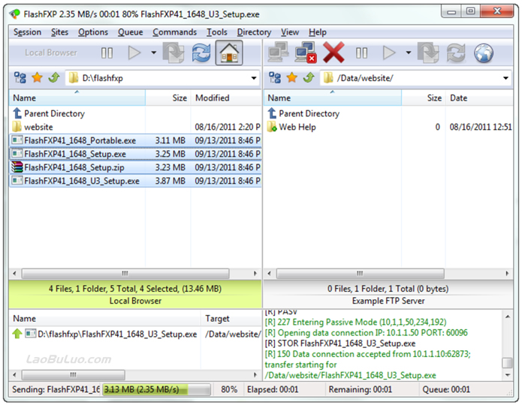Click the local pane pause button
Viewport: 522px width, 405px height.
(107, 52)
